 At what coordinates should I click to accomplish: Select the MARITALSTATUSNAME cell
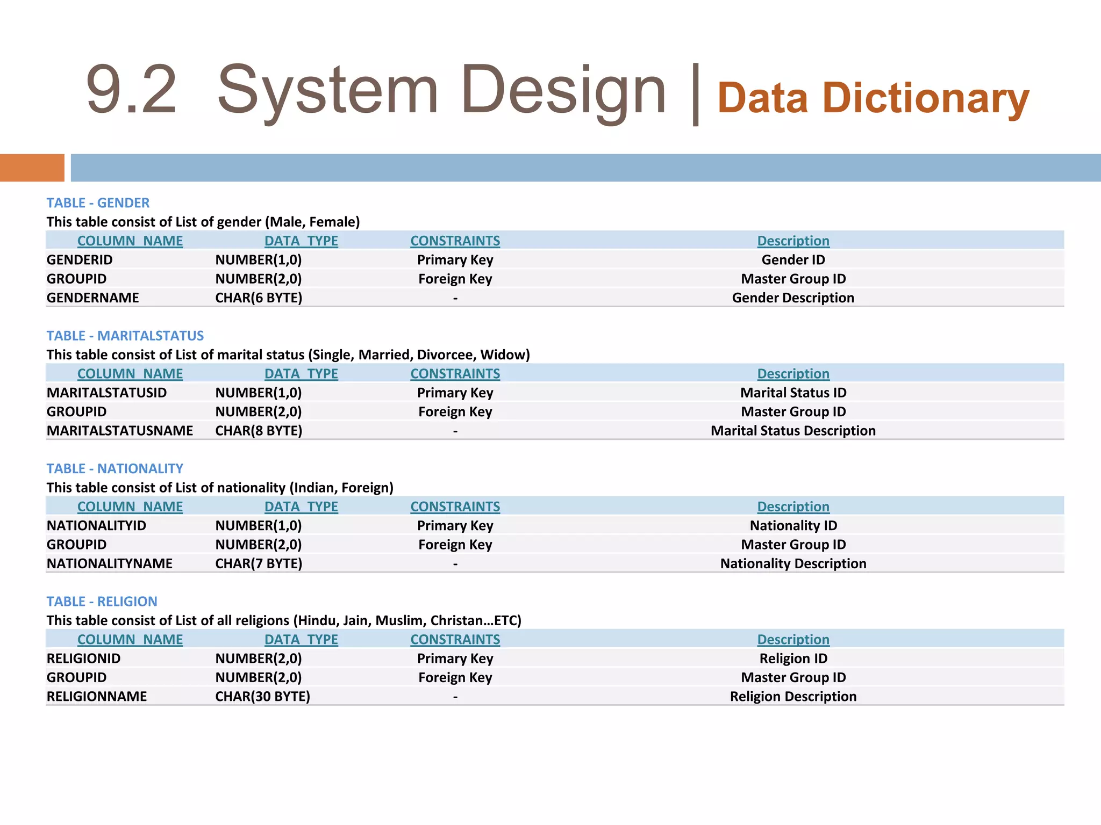point(120,431)
